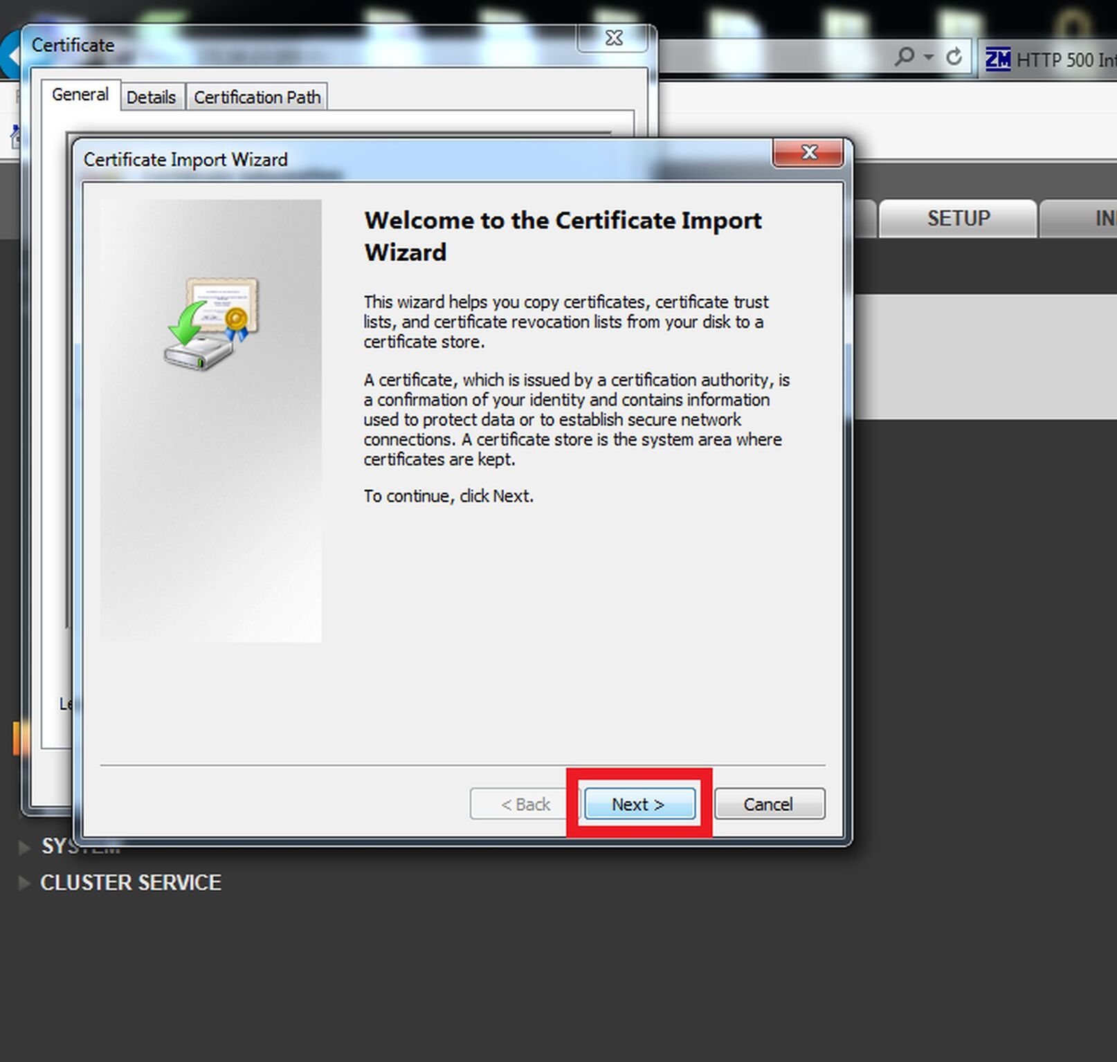Click the CLUSTER SERVICE label
This screenshot has width=1117, height=1062.
tap(131, 883)
